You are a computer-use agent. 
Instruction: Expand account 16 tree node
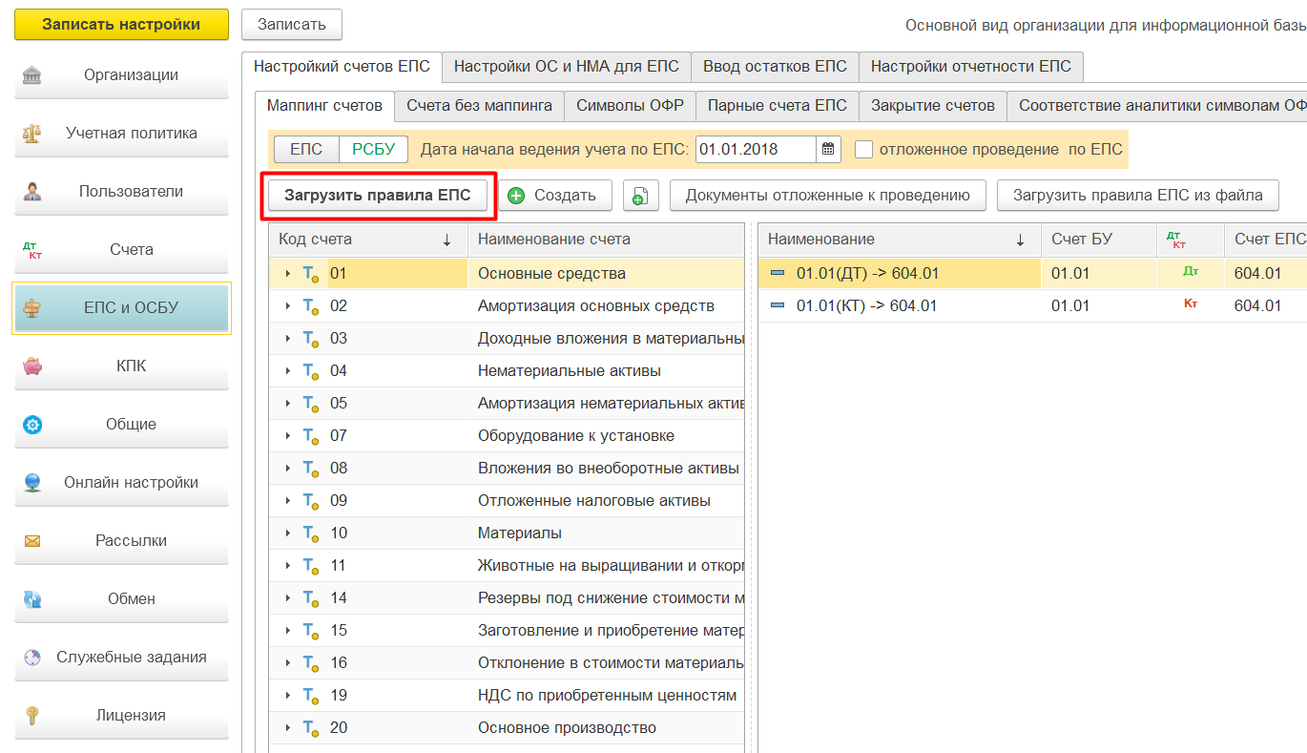tap(287, 664)
